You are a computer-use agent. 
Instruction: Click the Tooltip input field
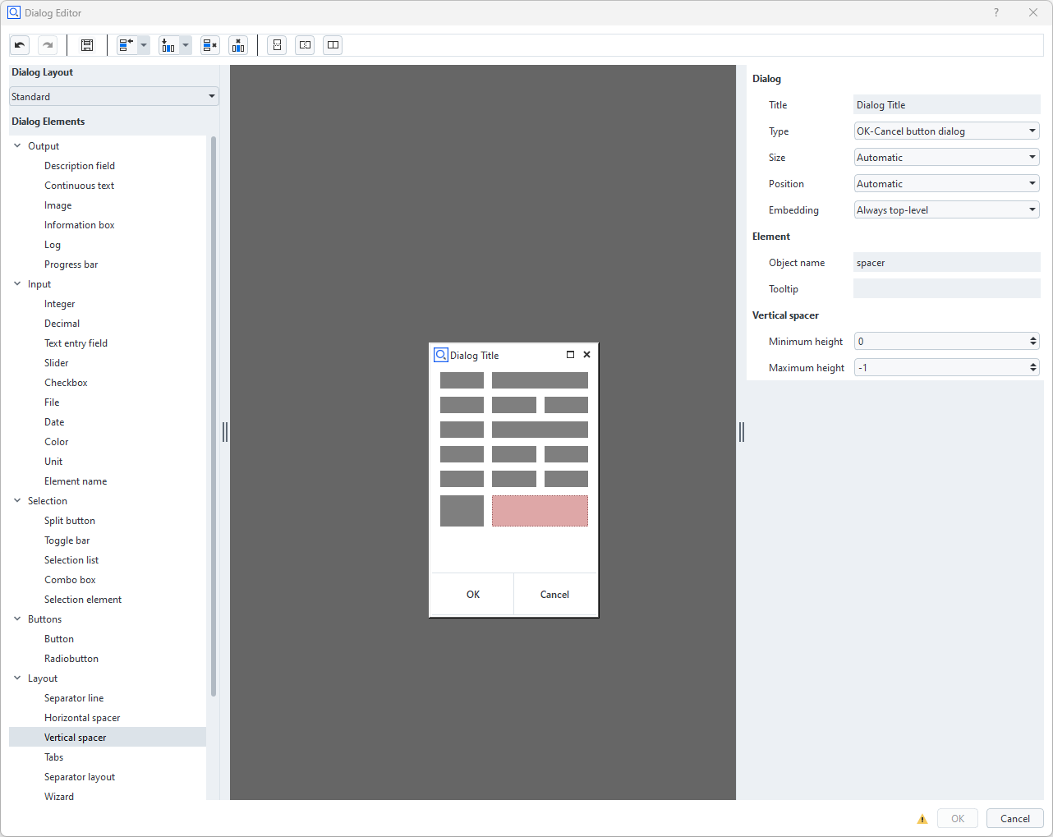tap(946, 289)
